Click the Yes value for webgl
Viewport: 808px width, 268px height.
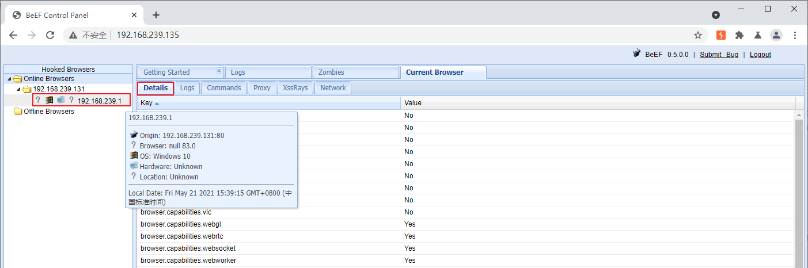point(409,224)
